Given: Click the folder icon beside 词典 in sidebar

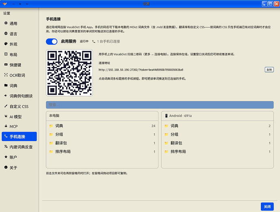Looking at the screenshot, I should point(6,85).
